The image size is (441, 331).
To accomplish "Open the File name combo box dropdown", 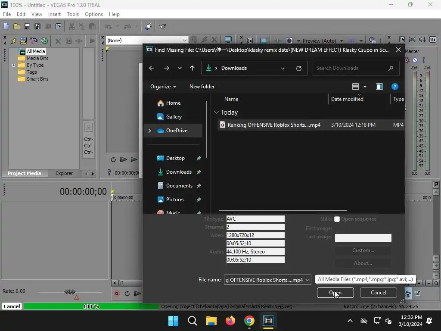I will tap(307, 280).
